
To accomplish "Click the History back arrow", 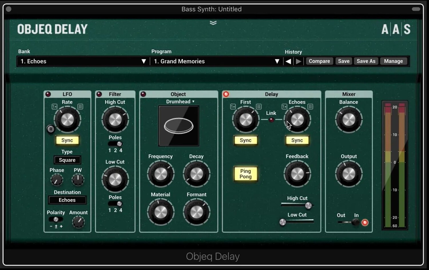I will tap(288, 61).
